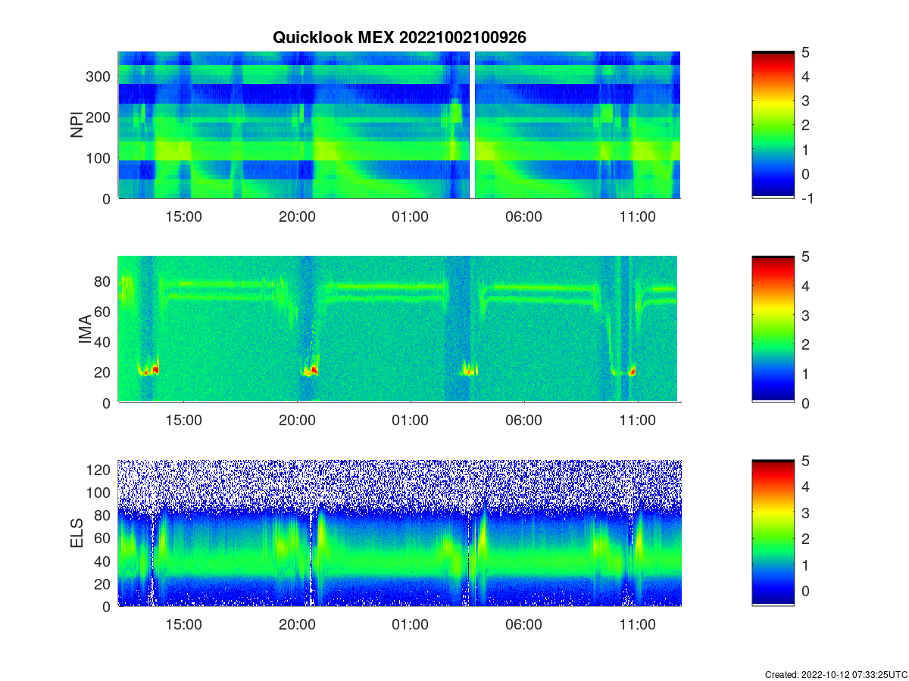Click the title 'Quicklook MEX 20221002100926'

[x=399, y=37]
